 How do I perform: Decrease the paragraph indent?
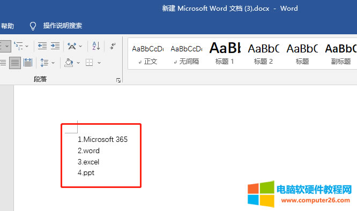42,46
